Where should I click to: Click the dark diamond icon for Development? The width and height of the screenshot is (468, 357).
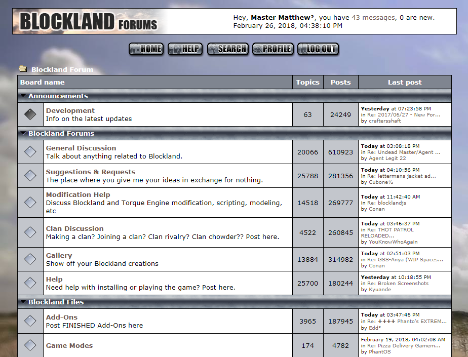(30, 114)
